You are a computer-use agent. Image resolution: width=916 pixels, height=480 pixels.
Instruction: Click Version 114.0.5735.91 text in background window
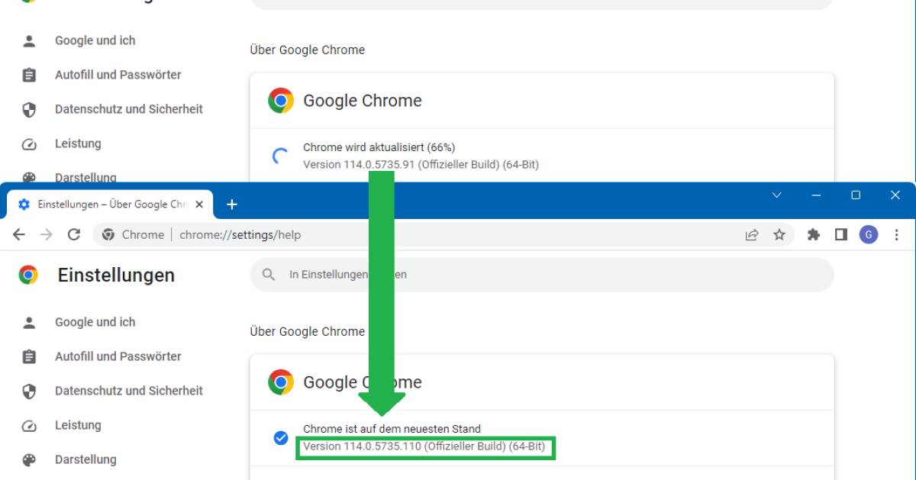421,165
